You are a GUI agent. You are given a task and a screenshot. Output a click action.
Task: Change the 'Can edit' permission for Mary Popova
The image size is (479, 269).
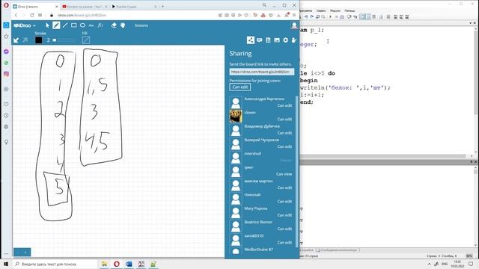[284, 215]
